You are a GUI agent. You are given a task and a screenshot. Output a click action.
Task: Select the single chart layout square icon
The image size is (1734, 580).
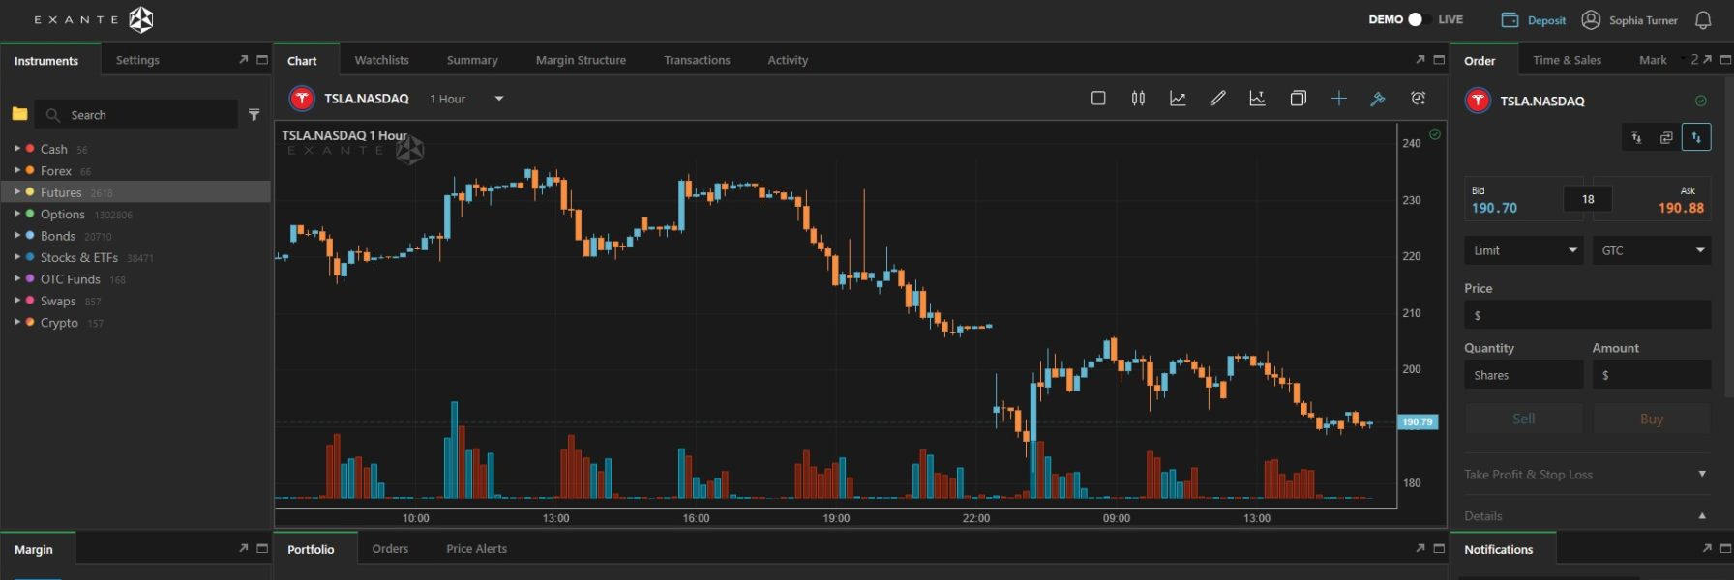(1098, 98)
